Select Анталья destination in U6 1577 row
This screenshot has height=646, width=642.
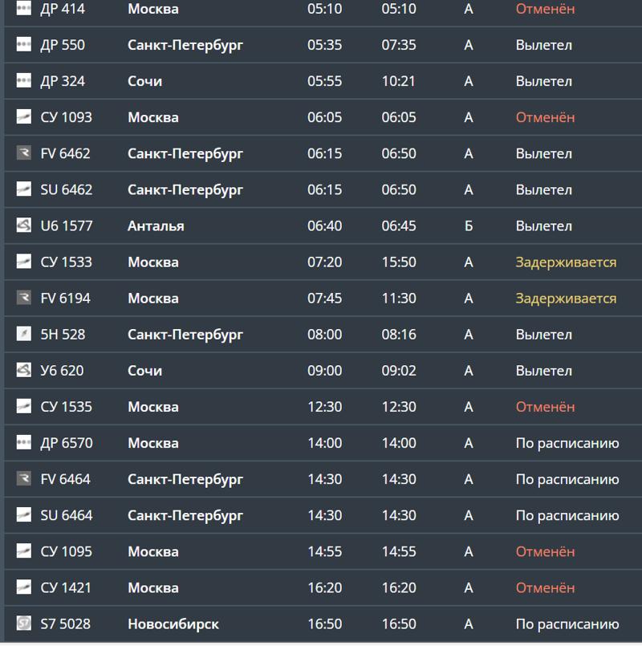coord(156,226)
